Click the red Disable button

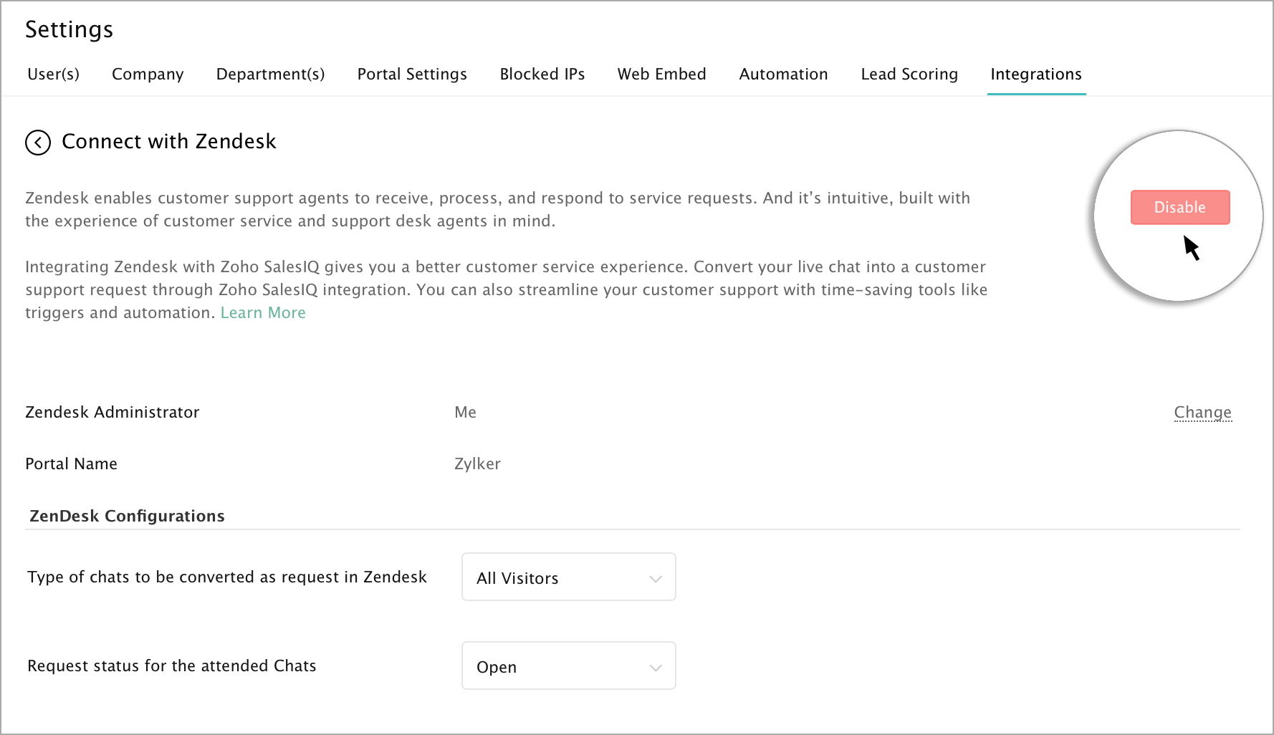click(x=1180, y=207)
